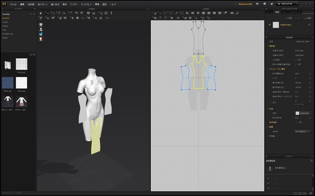Toggle the Default Fabric checkmark

270,25
